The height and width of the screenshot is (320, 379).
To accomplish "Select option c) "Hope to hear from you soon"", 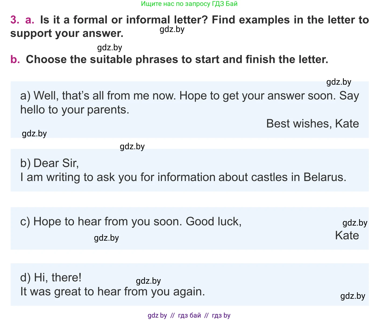I will click(131, 222).
